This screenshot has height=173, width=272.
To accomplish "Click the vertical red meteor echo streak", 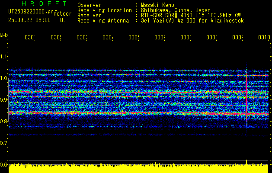I will pyautogui.click(x=246, y=96).
